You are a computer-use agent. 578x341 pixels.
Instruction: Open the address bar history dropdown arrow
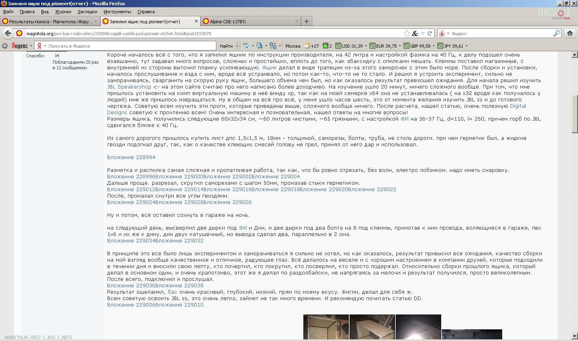423,33
